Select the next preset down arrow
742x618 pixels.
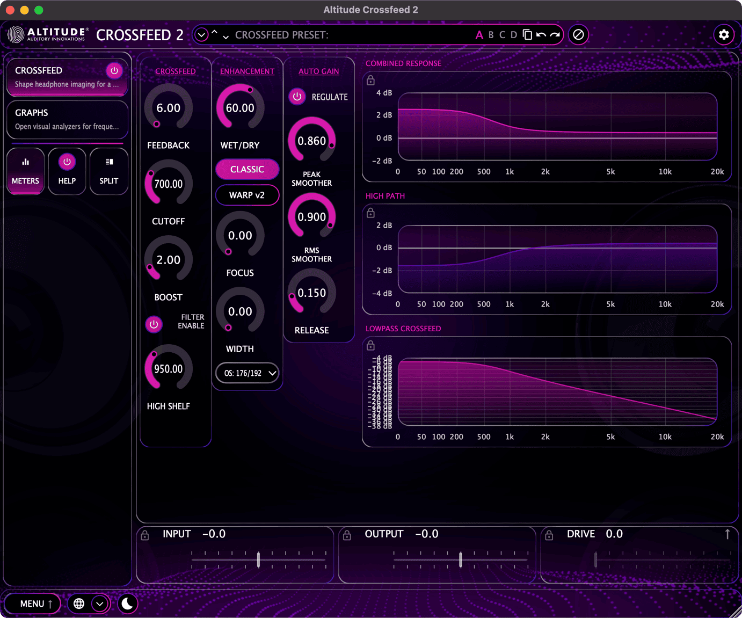225,37
